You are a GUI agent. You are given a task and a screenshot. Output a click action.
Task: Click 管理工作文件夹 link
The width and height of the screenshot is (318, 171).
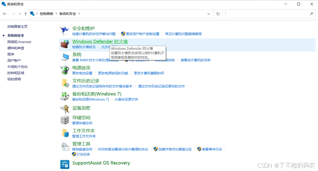84,136
